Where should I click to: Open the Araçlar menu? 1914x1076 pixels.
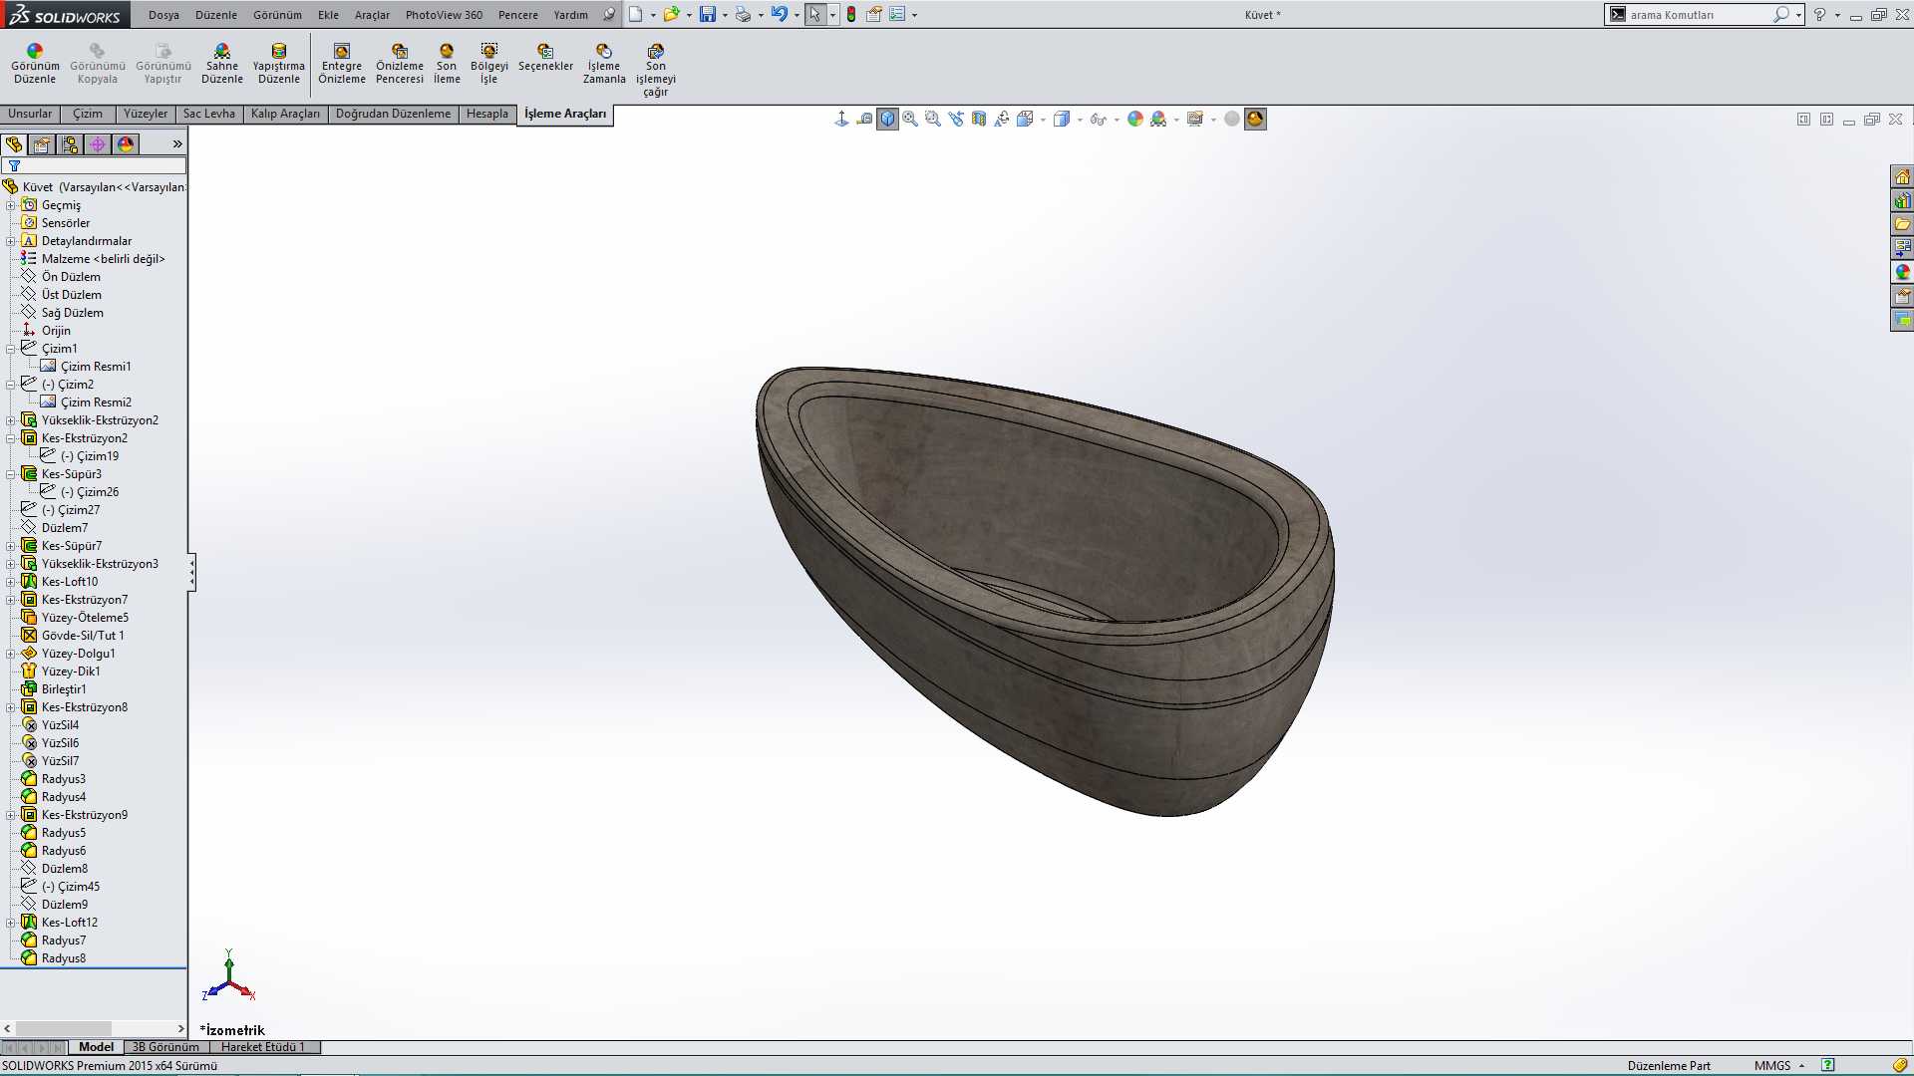(372, 15)
